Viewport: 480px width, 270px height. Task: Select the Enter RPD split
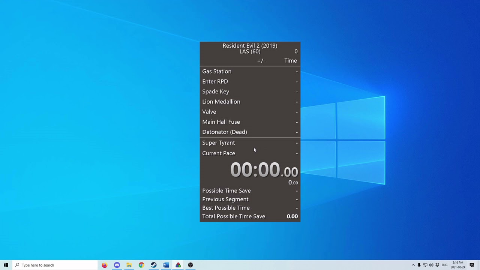(x=250, y=81)
